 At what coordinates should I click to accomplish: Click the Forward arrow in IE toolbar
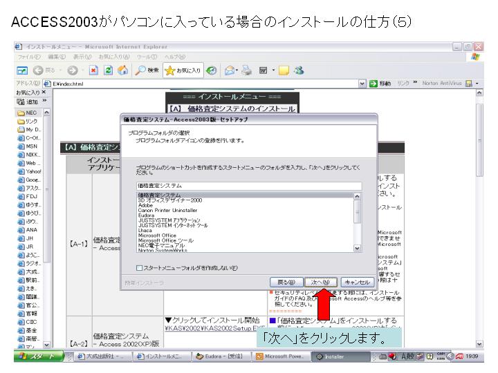pos(73,70)
